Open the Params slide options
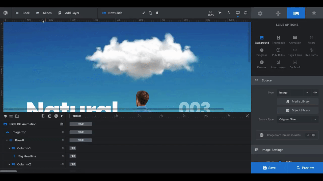 (262, 65)
